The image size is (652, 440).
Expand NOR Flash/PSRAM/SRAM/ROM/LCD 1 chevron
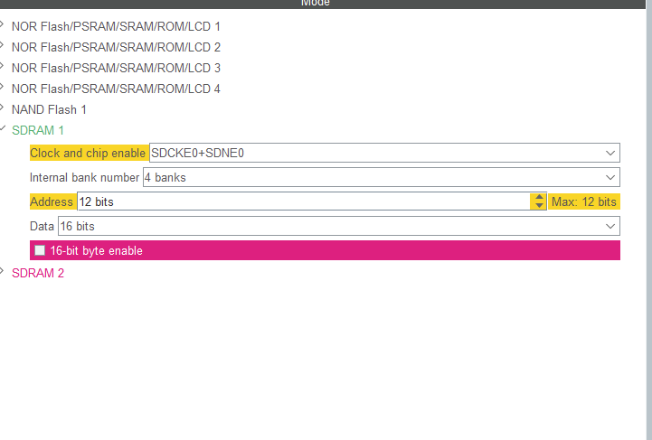(2, 24)
